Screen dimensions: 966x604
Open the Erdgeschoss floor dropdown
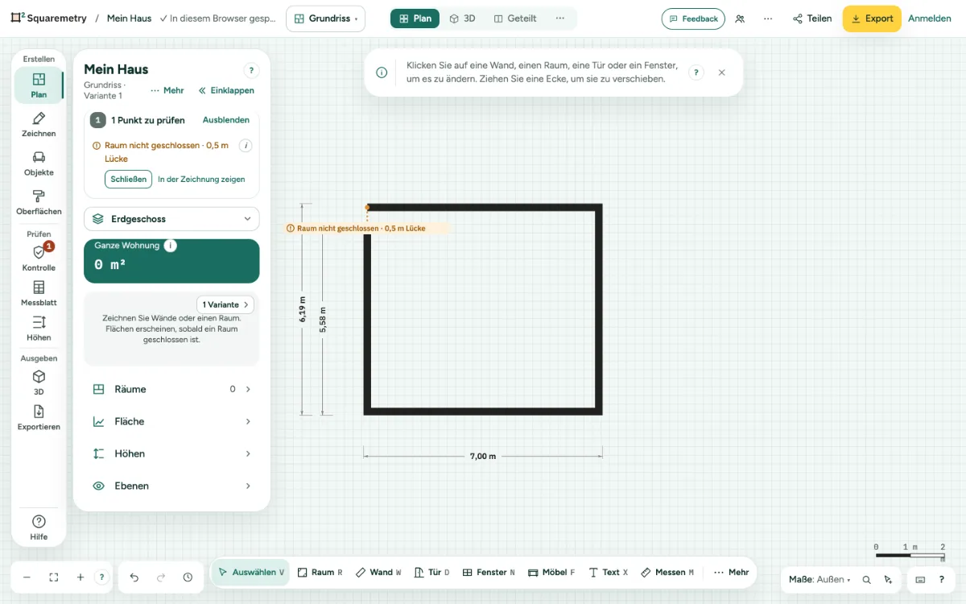pos(171,219)
